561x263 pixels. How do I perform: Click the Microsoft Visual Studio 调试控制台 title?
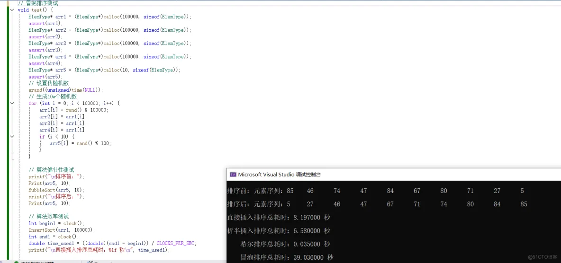tap(280, 175)
